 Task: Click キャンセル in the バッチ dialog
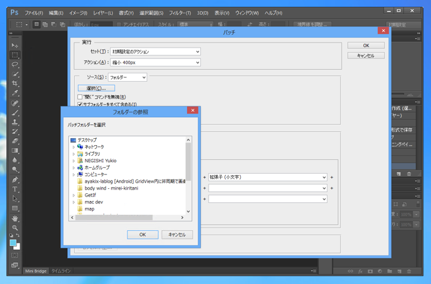tap(366, 56)
